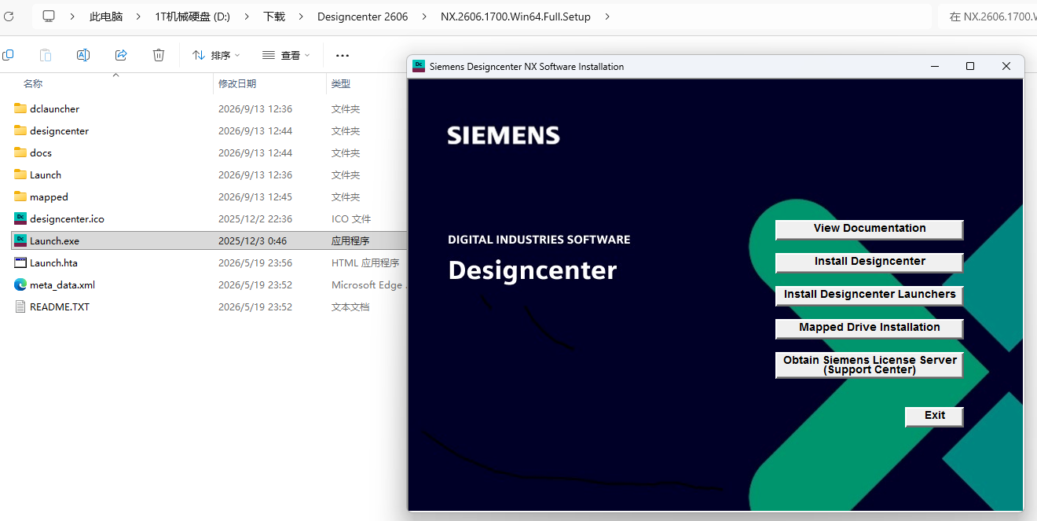This screenshot has width=1037, height=521.
Task: Click date 2025/12/3 0:46 of Launch.exe
Action: coord(252,240)
